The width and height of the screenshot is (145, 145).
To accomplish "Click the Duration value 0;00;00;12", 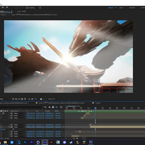I will pyautogui.click(x=49, y=118).
